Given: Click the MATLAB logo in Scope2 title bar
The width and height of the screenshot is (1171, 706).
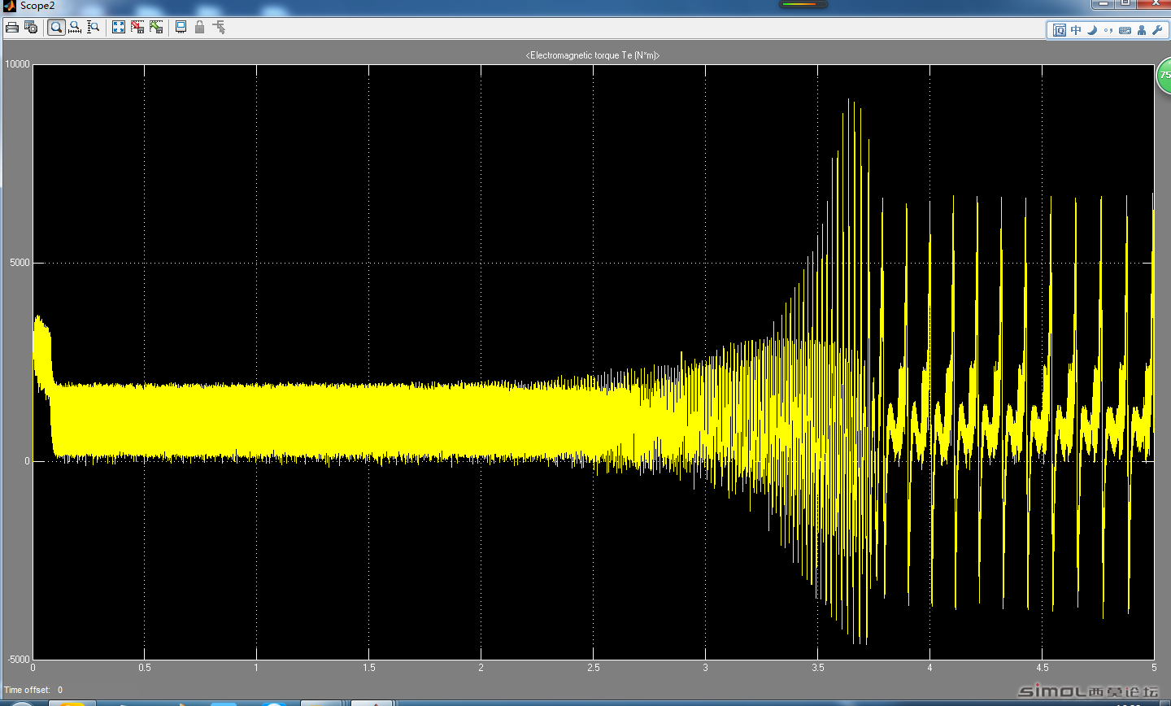Looking at the screenshot, I should click(9, 6).
